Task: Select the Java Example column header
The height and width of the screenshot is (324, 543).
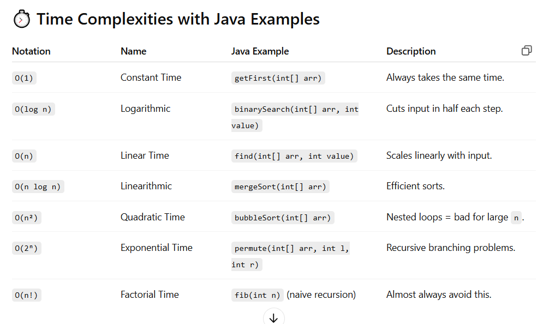Action: [x=261, y=51]
